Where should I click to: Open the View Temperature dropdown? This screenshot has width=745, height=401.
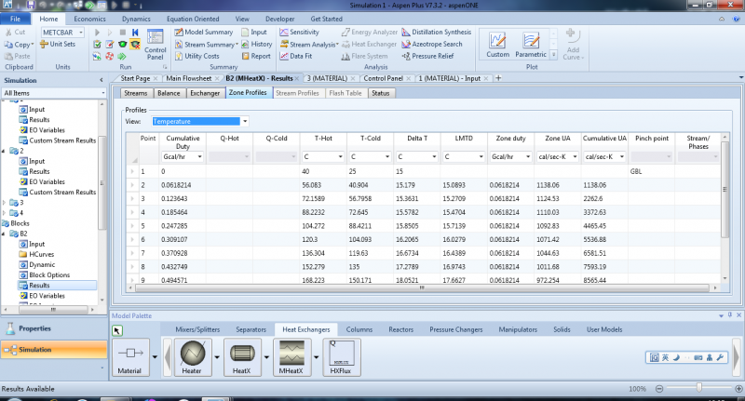tap(244, 121)
